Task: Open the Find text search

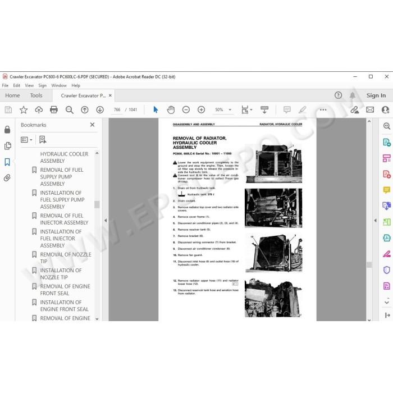Action: [70, 110]
